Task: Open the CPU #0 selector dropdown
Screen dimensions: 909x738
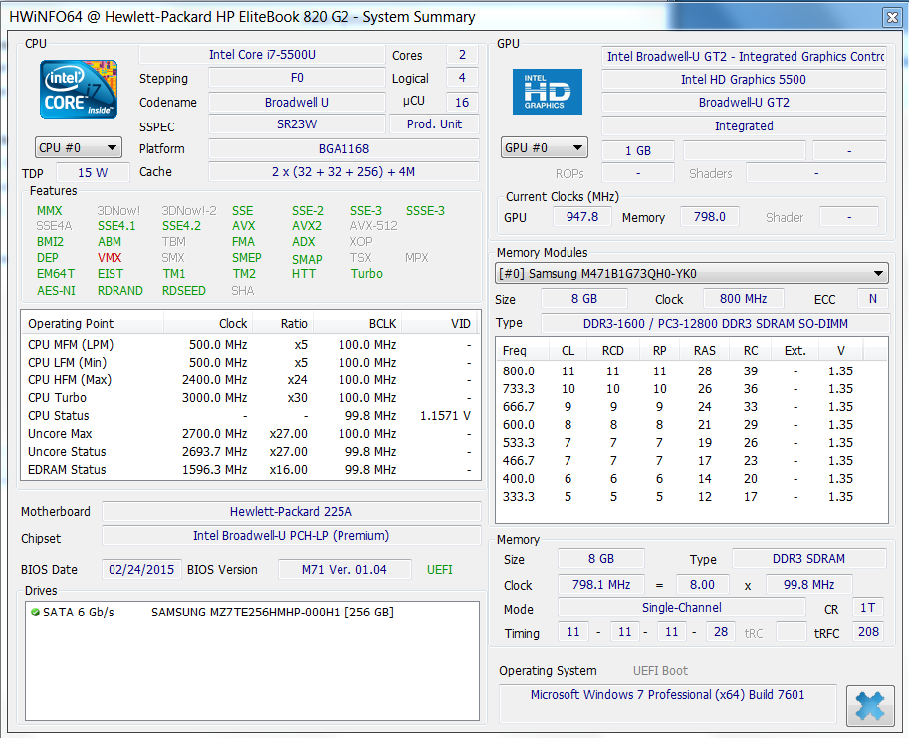Action: click(x=79, y=147)
